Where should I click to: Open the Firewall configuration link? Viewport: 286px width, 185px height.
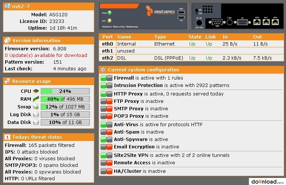124,78
